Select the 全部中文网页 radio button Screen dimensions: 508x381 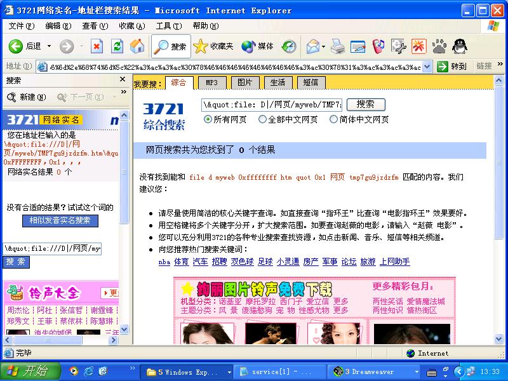point(262,119)
